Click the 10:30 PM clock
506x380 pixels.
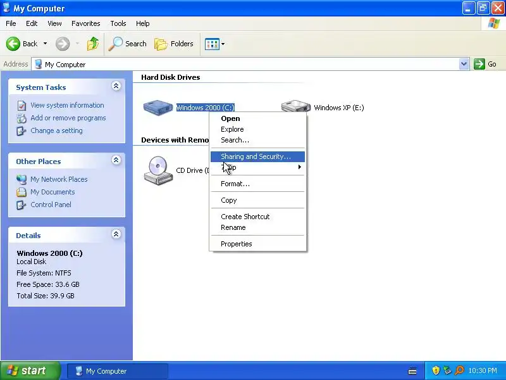point(483,370)
